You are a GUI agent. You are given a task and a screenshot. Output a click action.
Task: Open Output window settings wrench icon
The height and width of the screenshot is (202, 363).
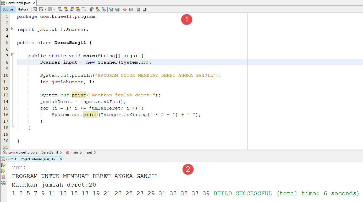point(3,183)
